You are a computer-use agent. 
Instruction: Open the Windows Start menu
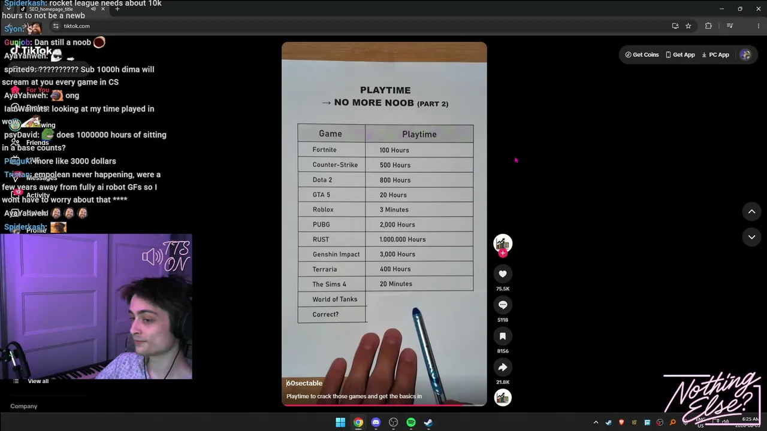point(340,423)
